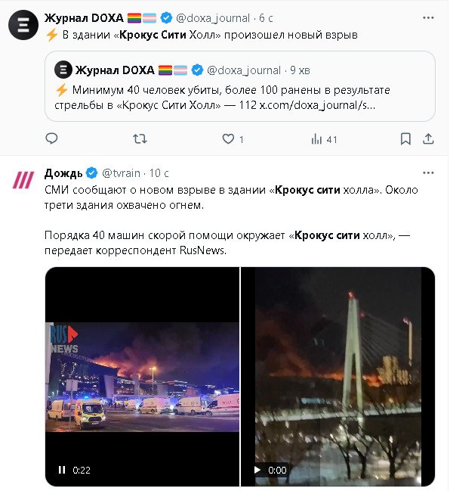Open more options menu for Дождь tweet
This screenshot has height=491, width=450.
428,172
